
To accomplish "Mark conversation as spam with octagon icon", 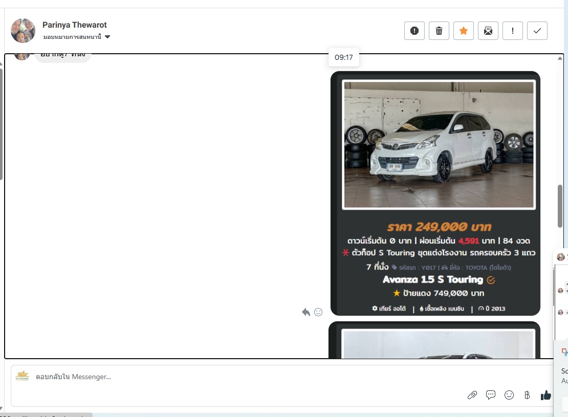I will 414,31.
